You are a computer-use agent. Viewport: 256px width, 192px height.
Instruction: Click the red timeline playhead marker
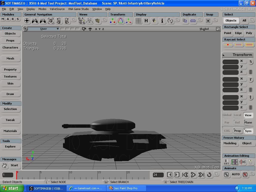click(x=17, y=175)
